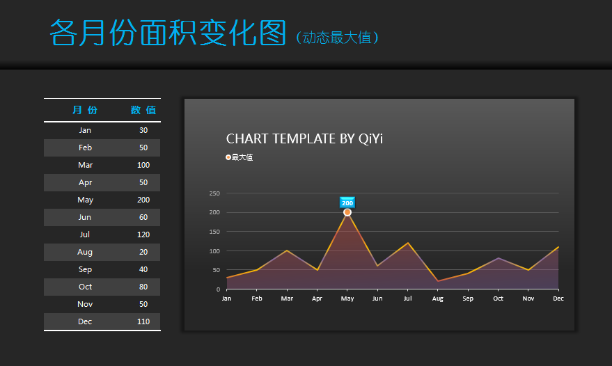Select the blue 200 data label callout
The width and height of the screenshot is (612, 366).
(347, 203)
